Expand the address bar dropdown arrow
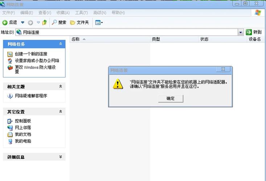Screen dimensions: 266x181 [x=241, y=32]
